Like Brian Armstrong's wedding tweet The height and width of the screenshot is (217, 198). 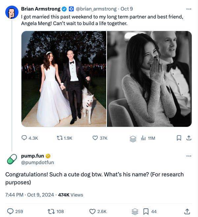click(95, 138)
